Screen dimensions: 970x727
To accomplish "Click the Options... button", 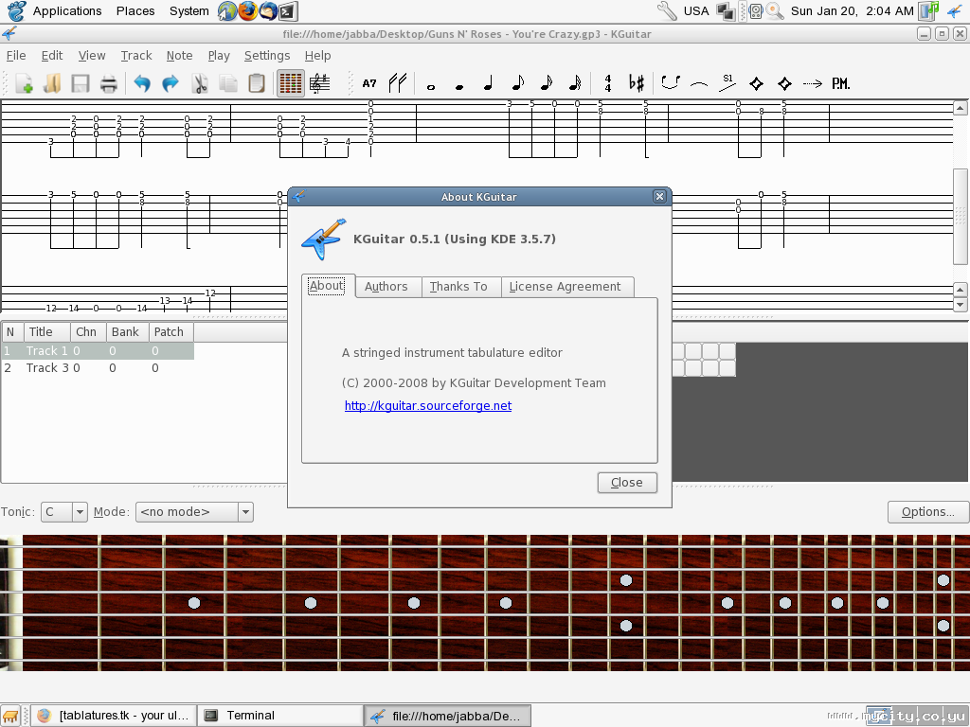I will (927, 512).
